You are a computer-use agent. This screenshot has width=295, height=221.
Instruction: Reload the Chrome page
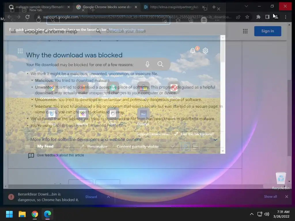coord(27,17)
